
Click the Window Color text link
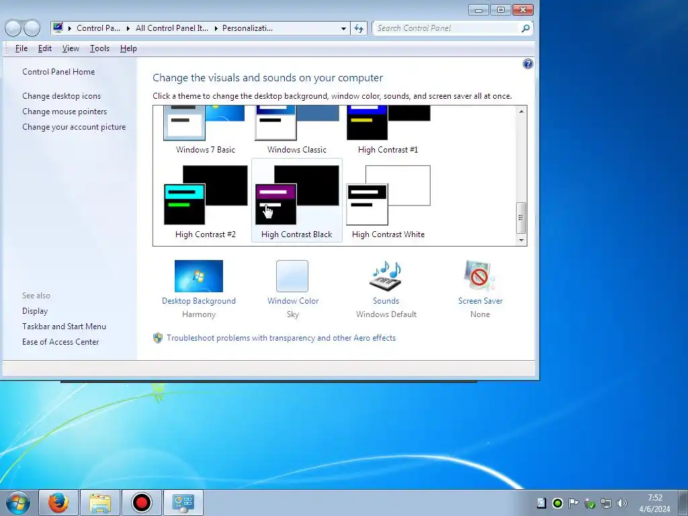pyautogui.click(x=293, y=301)
